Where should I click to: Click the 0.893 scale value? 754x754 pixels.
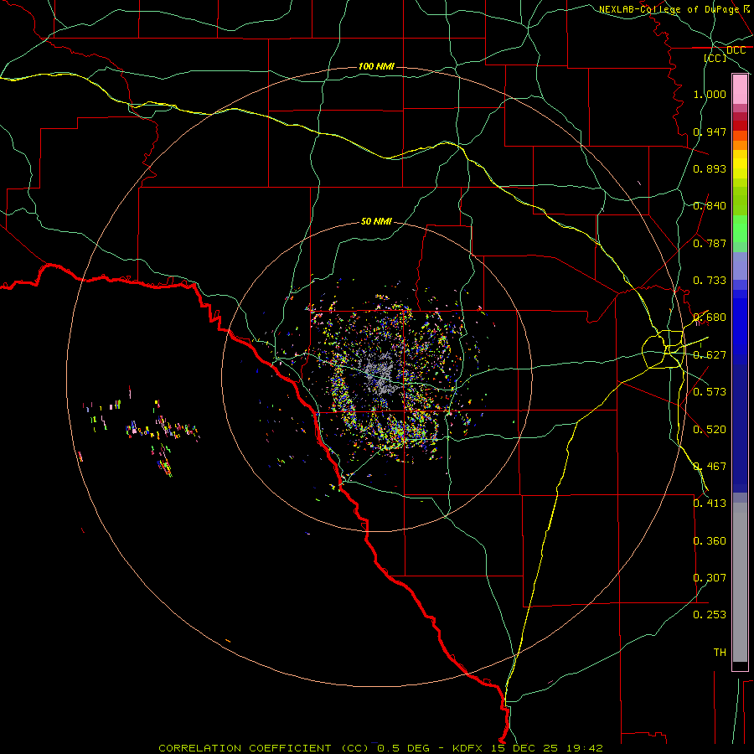tap(710, 168)
